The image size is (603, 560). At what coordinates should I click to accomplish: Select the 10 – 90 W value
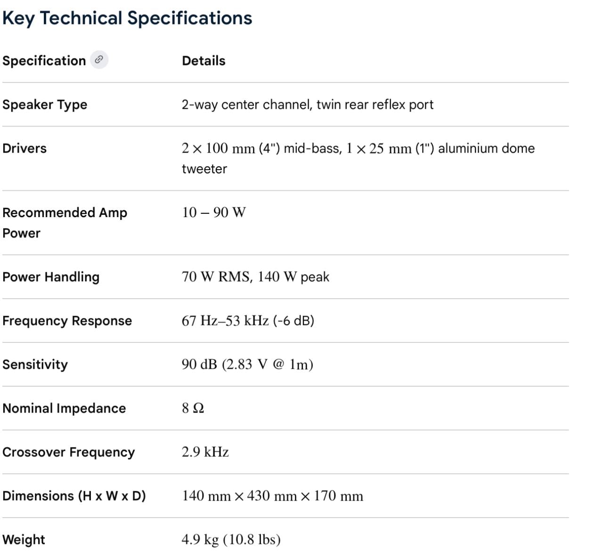click(214, 212)
